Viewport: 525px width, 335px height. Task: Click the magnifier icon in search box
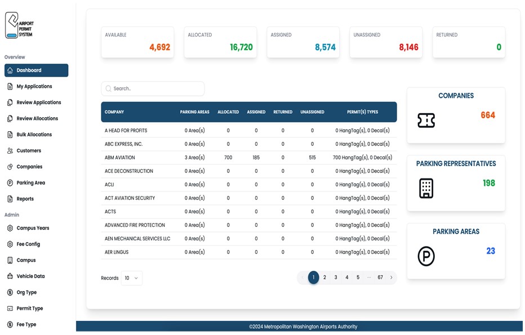[x=108, y=89]
